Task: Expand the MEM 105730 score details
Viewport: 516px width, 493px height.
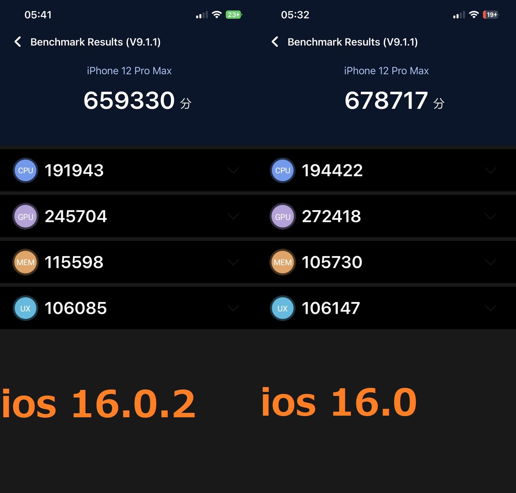Action: point(490,262)
